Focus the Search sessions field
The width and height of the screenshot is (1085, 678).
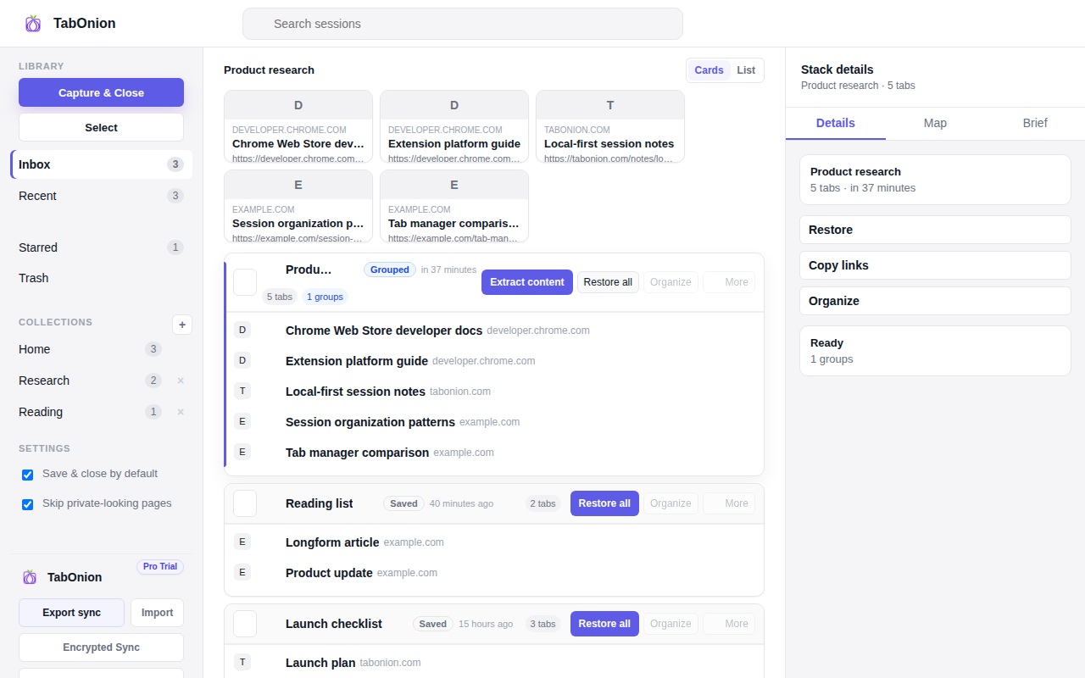(462, 24)
